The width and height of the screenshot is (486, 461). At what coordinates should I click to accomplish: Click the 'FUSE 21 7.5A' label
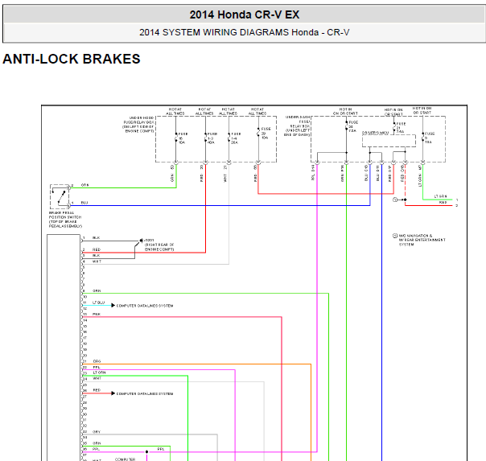point(401,128)
